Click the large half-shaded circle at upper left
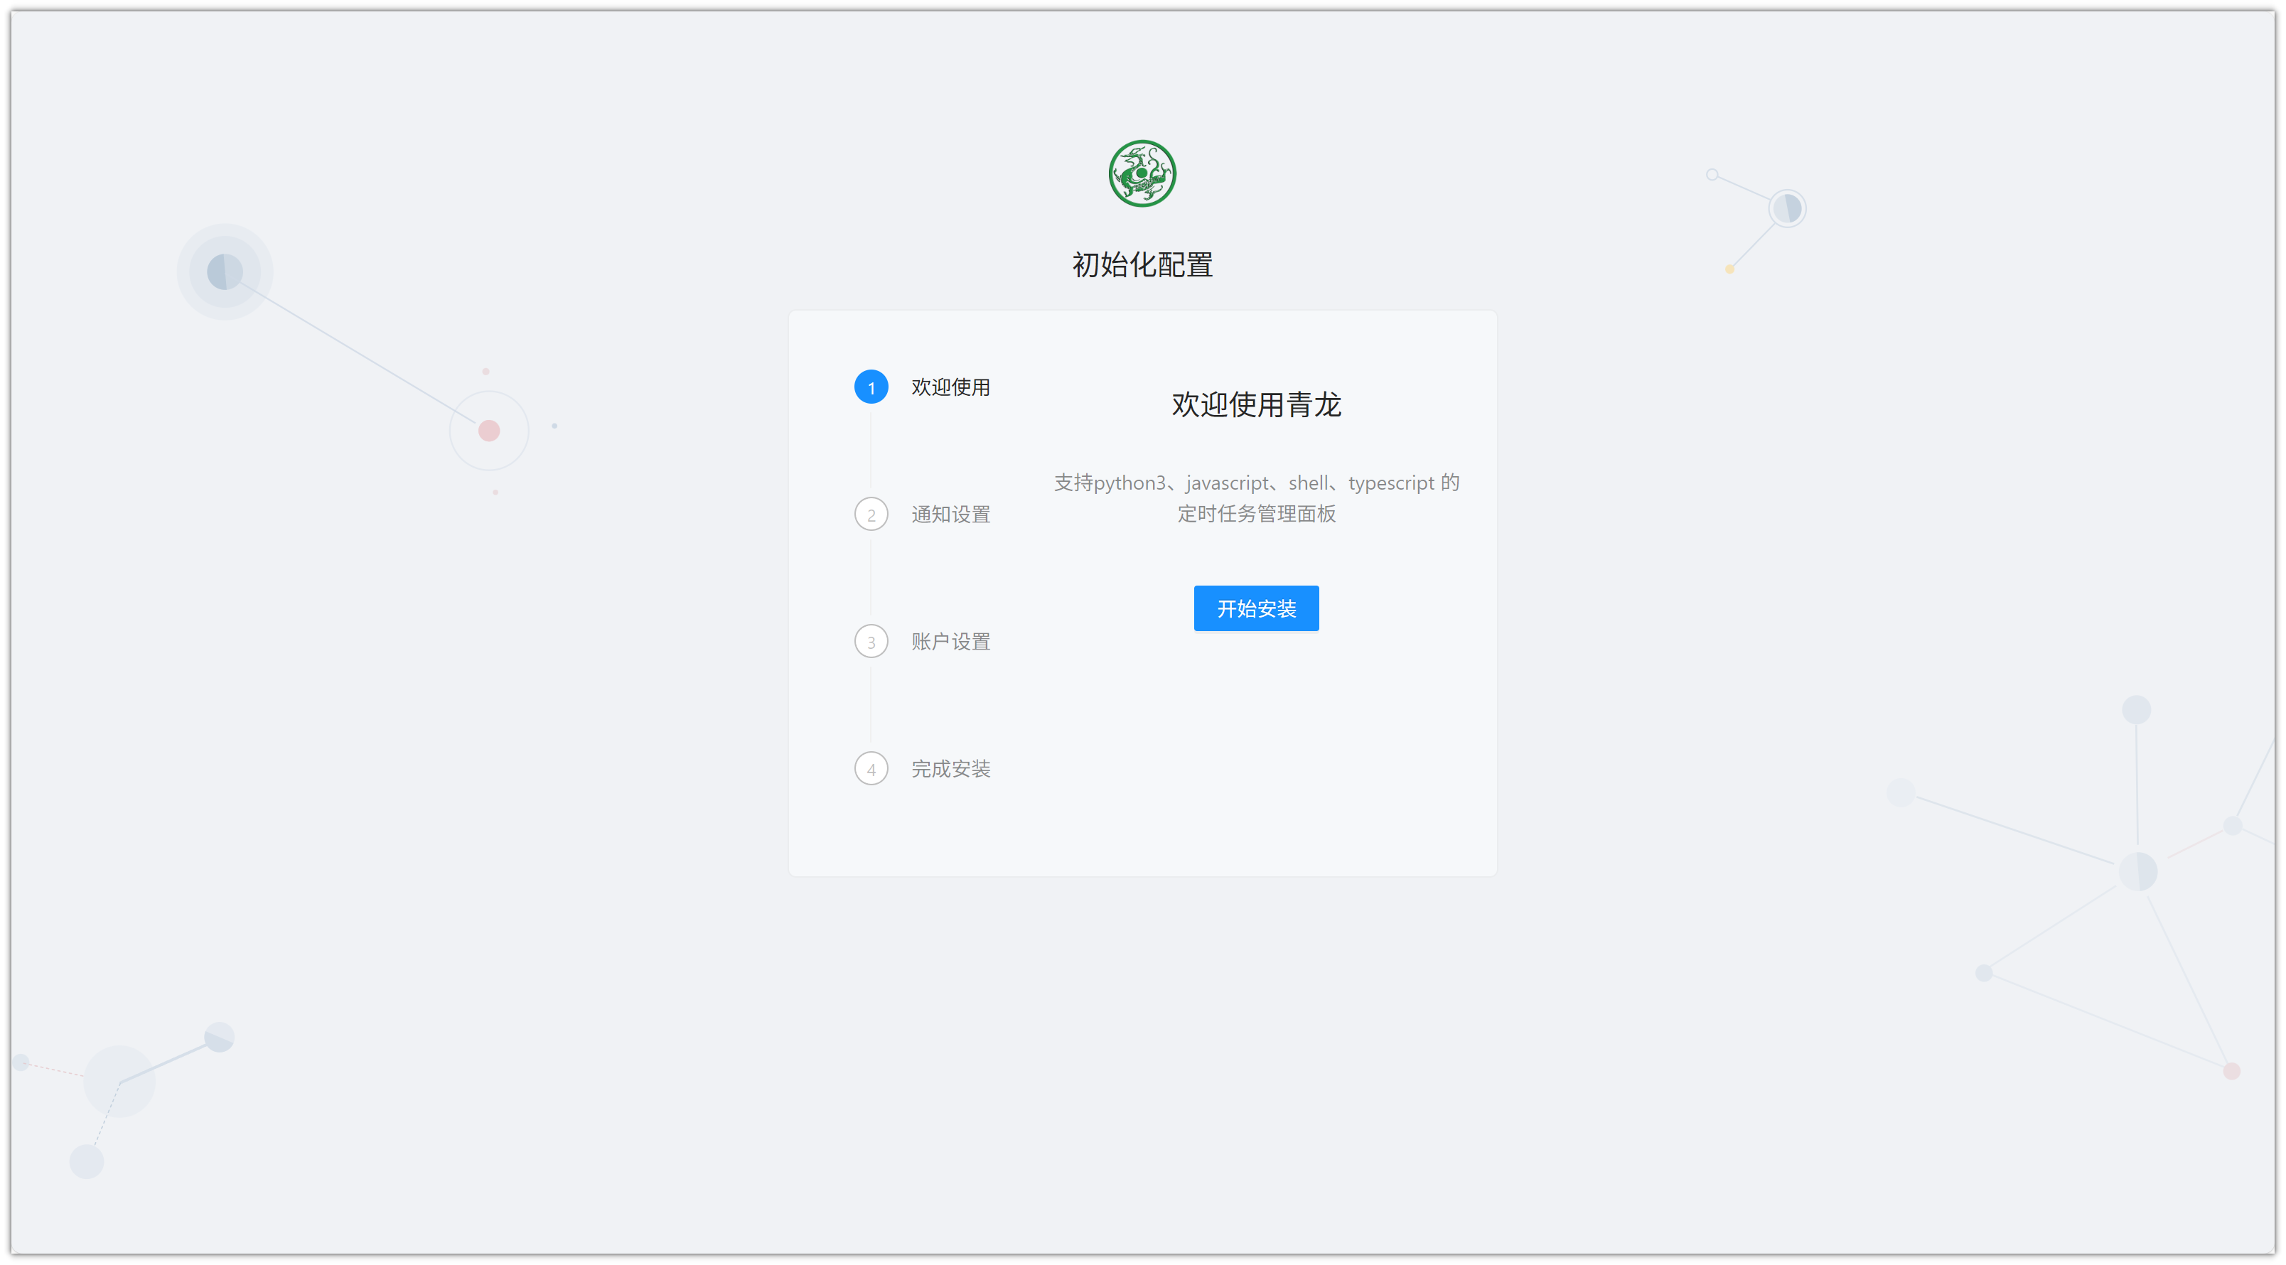 225,271
